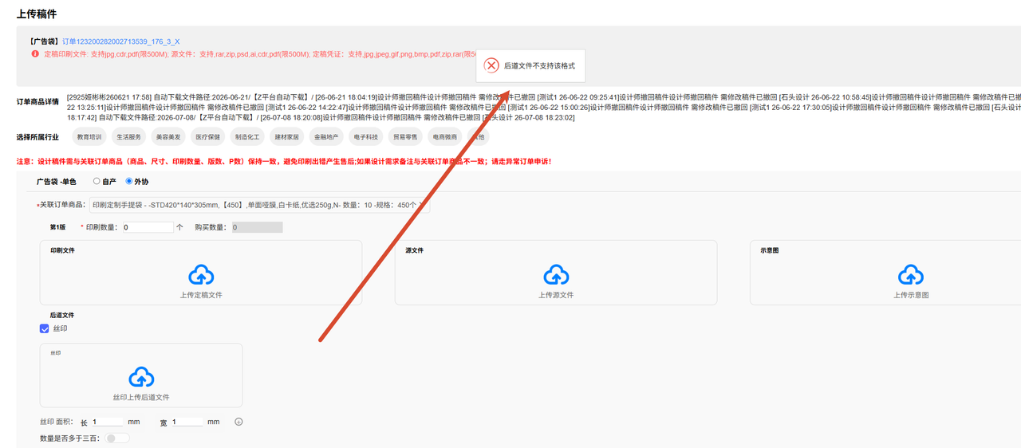Uncheck the 丝印 checkbox
Viewport: 1021px width, 448px height.
tap(45, 328)
